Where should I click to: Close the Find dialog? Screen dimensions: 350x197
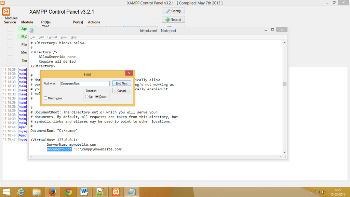(x=129, y=73)
